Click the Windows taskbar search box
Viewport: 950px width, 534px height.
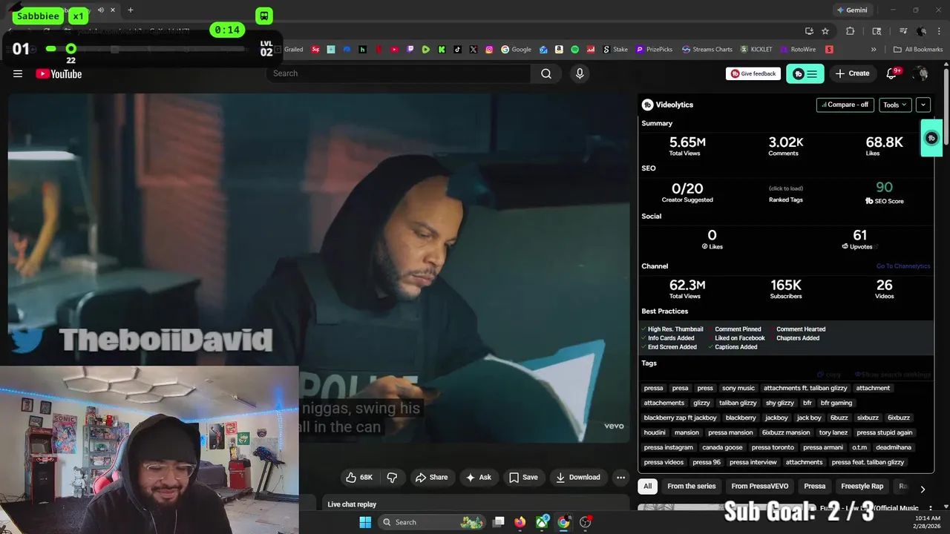(x=432, y=522)
